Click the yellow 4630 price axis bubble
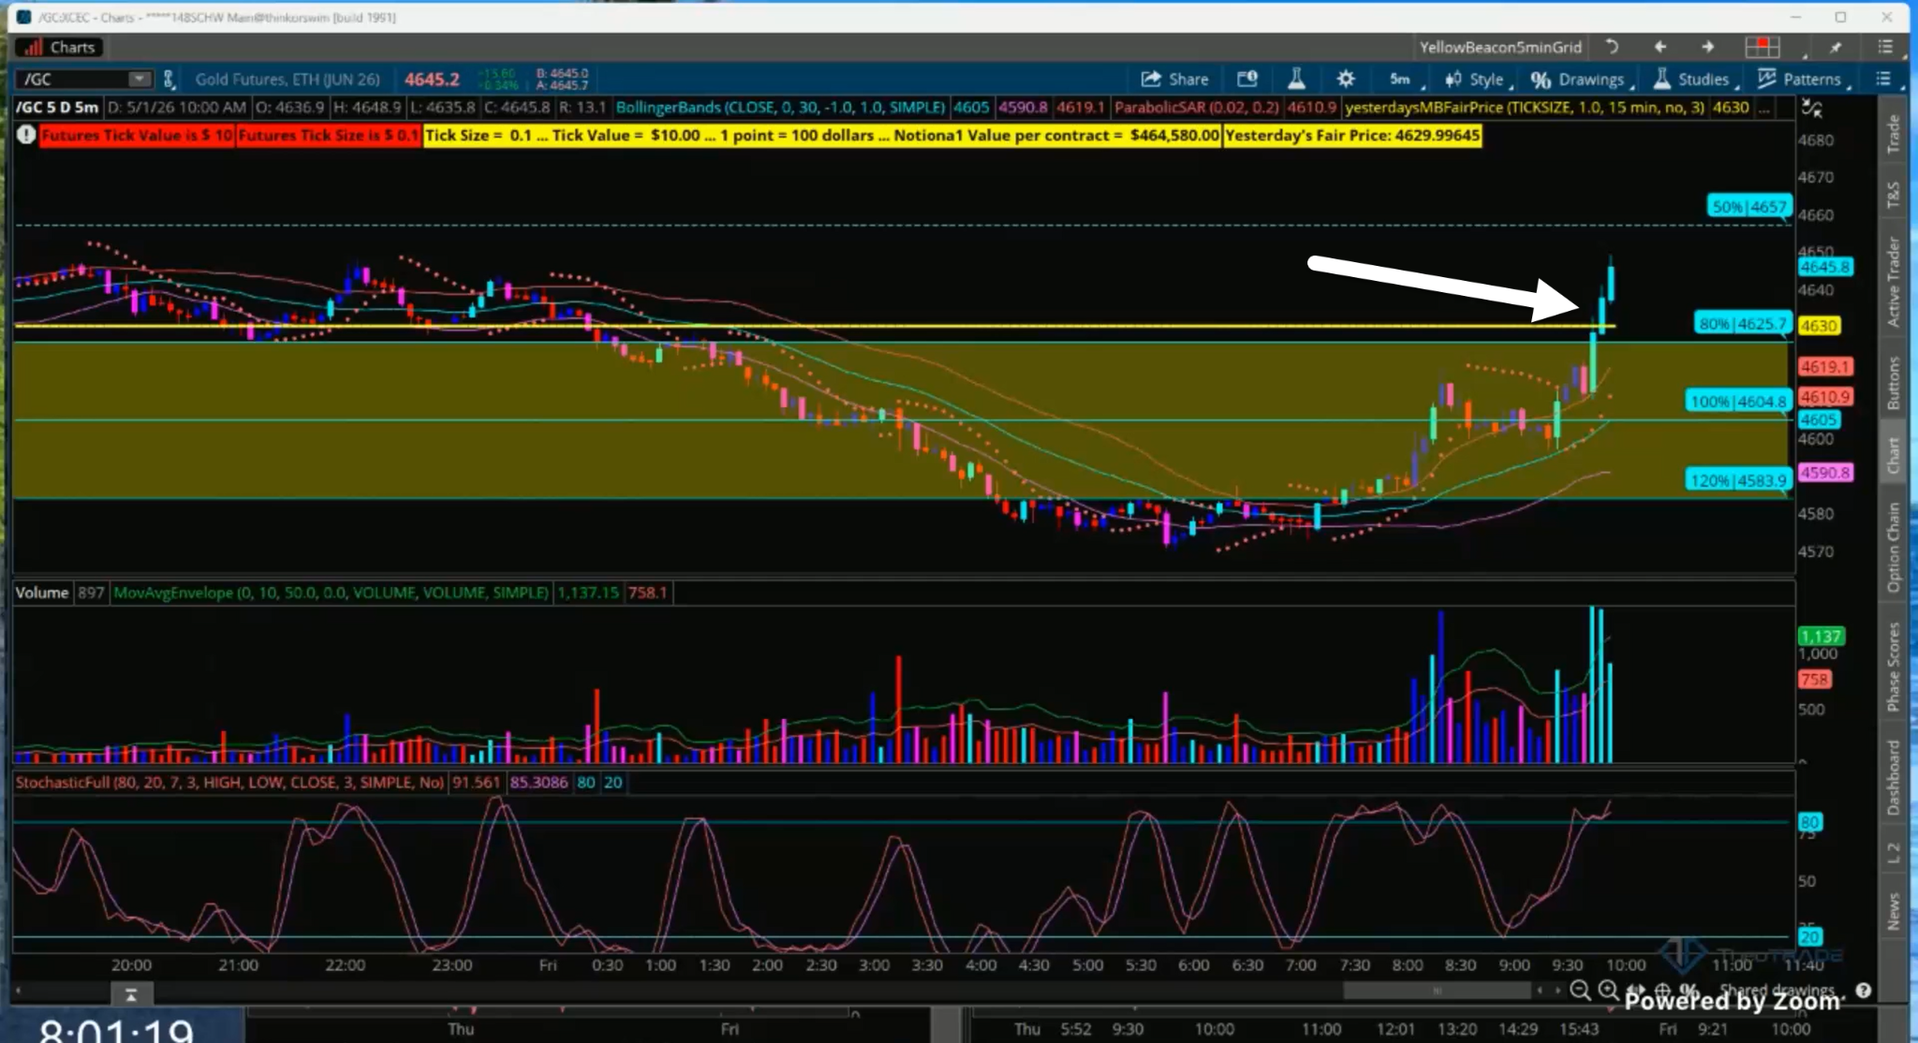 click(x=1819, y=326)
